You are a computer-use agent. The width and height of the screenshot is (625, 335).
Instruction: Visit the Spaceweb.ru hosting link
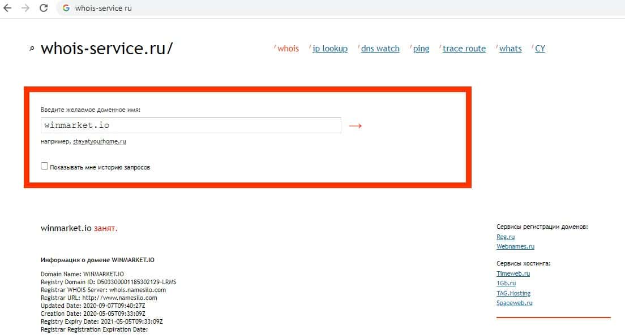click(514, 303)
